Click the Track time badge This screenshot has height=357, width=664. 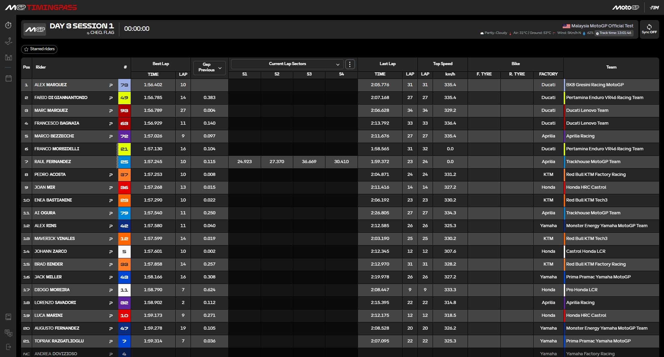click(614, 33)
